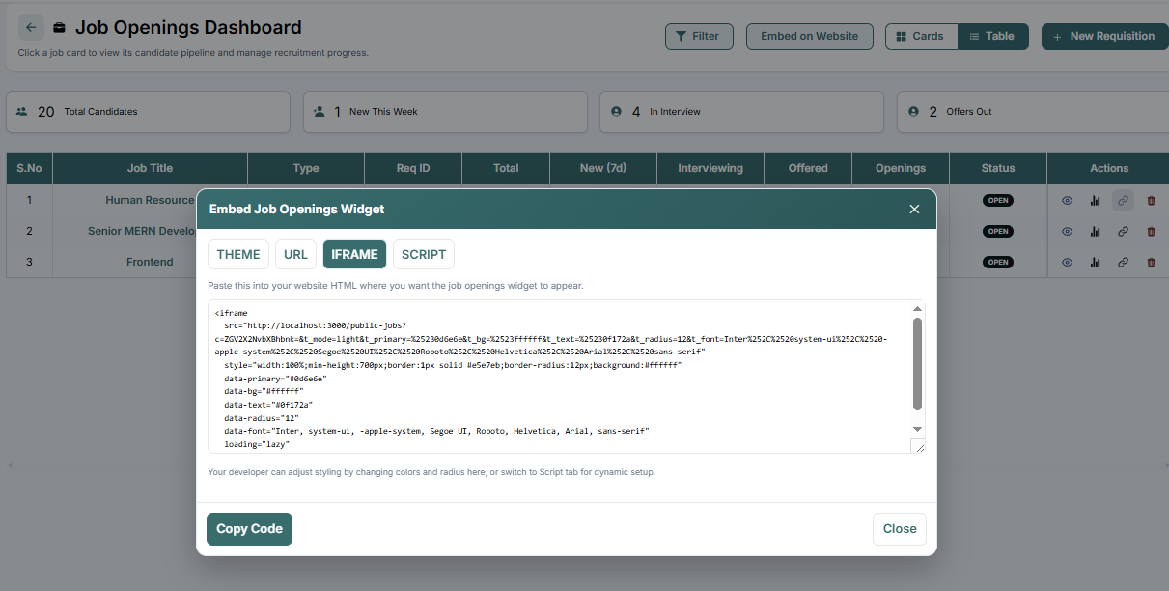The width and height of the screenshot is (1169, 591).
Task: Click the back arrow beside Job Openings Dashboard
Action: click(x=31, y=28)
